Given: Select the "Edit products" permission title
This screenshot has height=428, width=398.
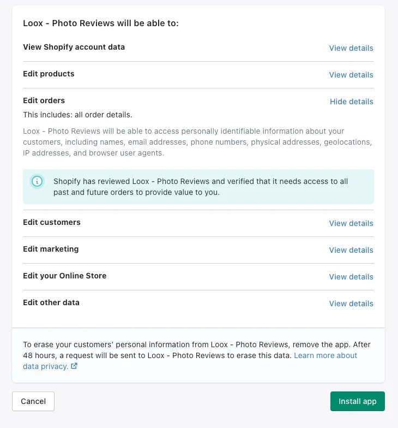Looking at the screenshot, I should (x=49, y=74).
